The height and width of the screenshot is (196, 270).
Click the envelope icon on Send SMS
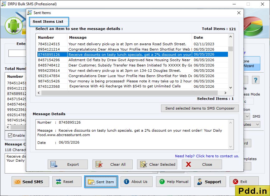click(17, 182)
